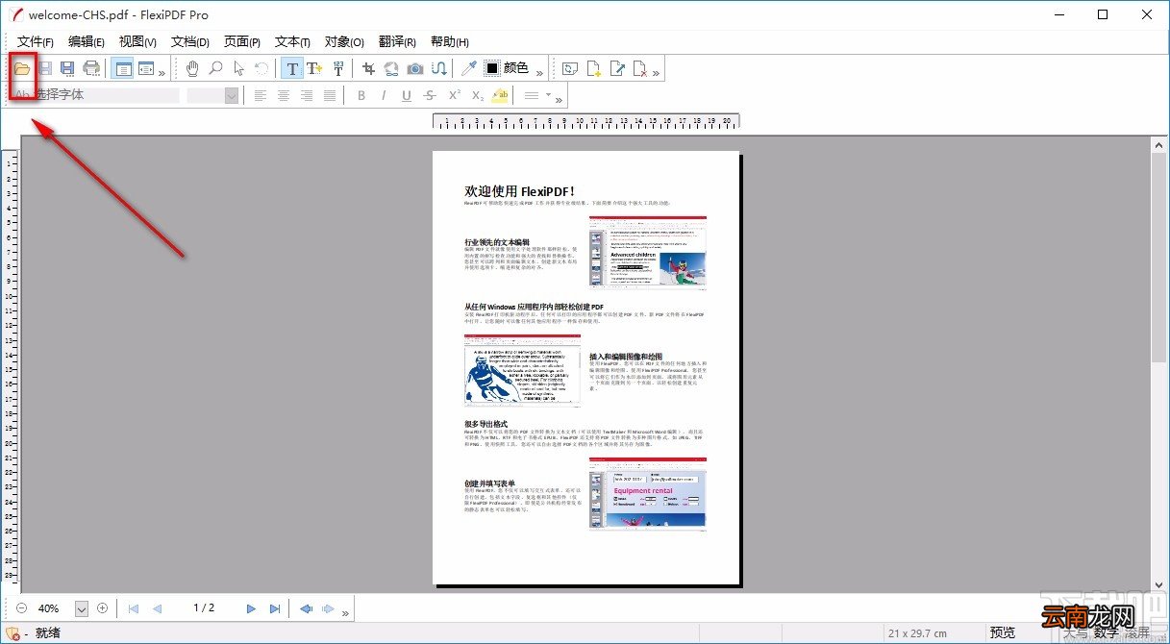Select the Hand pan tool
The height and width of the screenshot is (644, 1170).
click(192, 68)
